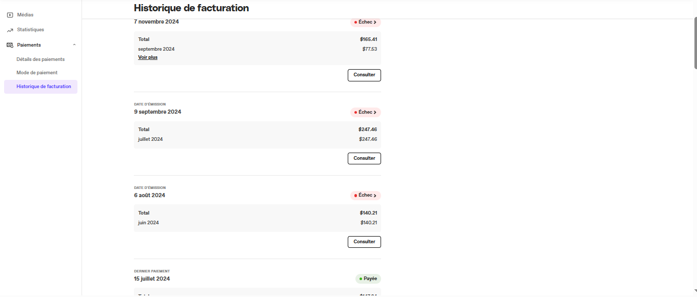Click the Médias sidebar label

point(25,15)
